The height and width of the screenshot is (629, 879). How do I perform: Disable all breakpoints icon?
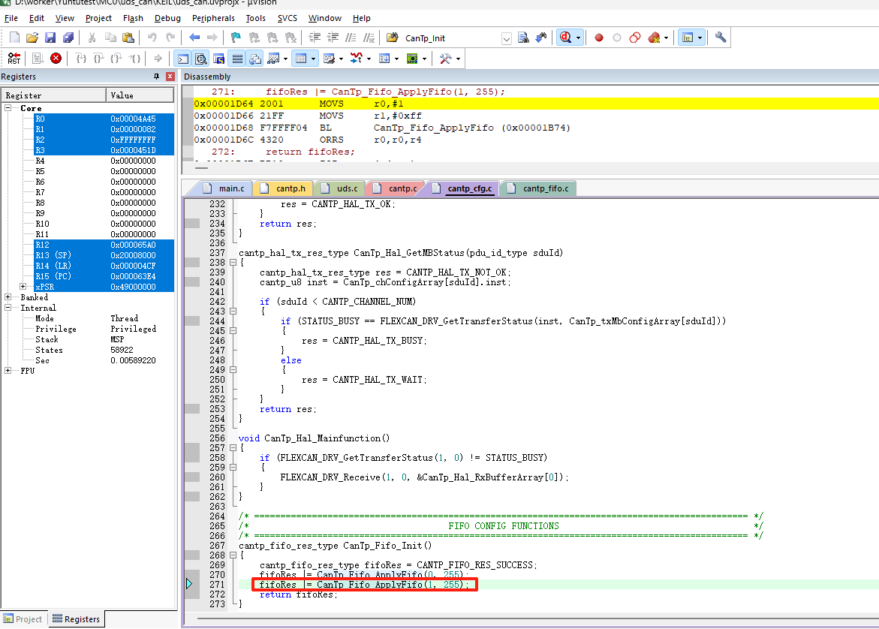634,38
